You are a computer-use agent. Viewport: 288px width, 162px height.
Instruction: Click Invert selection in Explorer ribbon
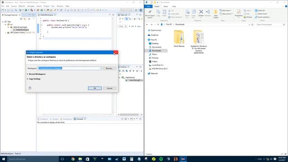[x=262, y=17]
